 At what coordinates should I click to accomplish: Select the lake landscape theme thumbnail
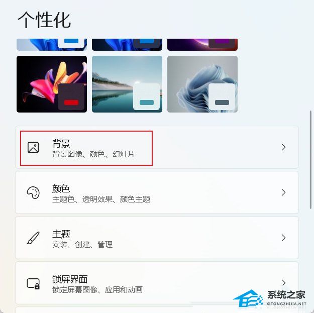tap(127, 84)
